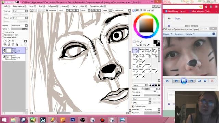Toggle the third checkbox below opacity slider

pos(3,37)
